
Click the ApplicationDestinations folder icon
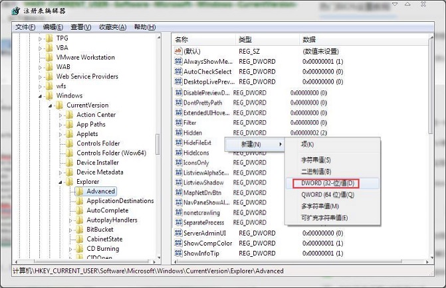(80, 201)
